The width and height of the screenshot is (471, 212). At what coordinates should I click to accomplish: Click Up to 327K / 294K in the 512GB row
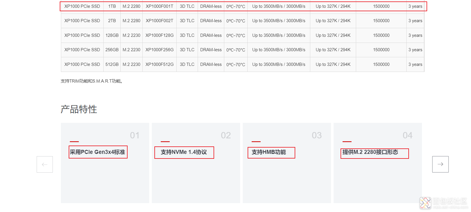click(333, 64)
